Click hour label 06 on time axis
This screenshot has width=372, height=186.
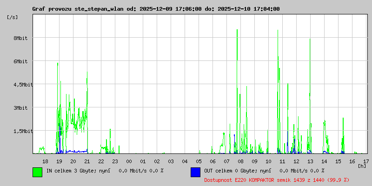point(213,161)
